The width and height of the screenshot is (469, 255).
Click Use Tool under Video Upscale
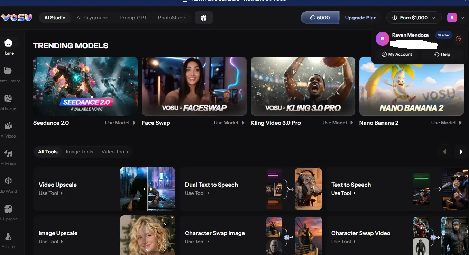51,193
